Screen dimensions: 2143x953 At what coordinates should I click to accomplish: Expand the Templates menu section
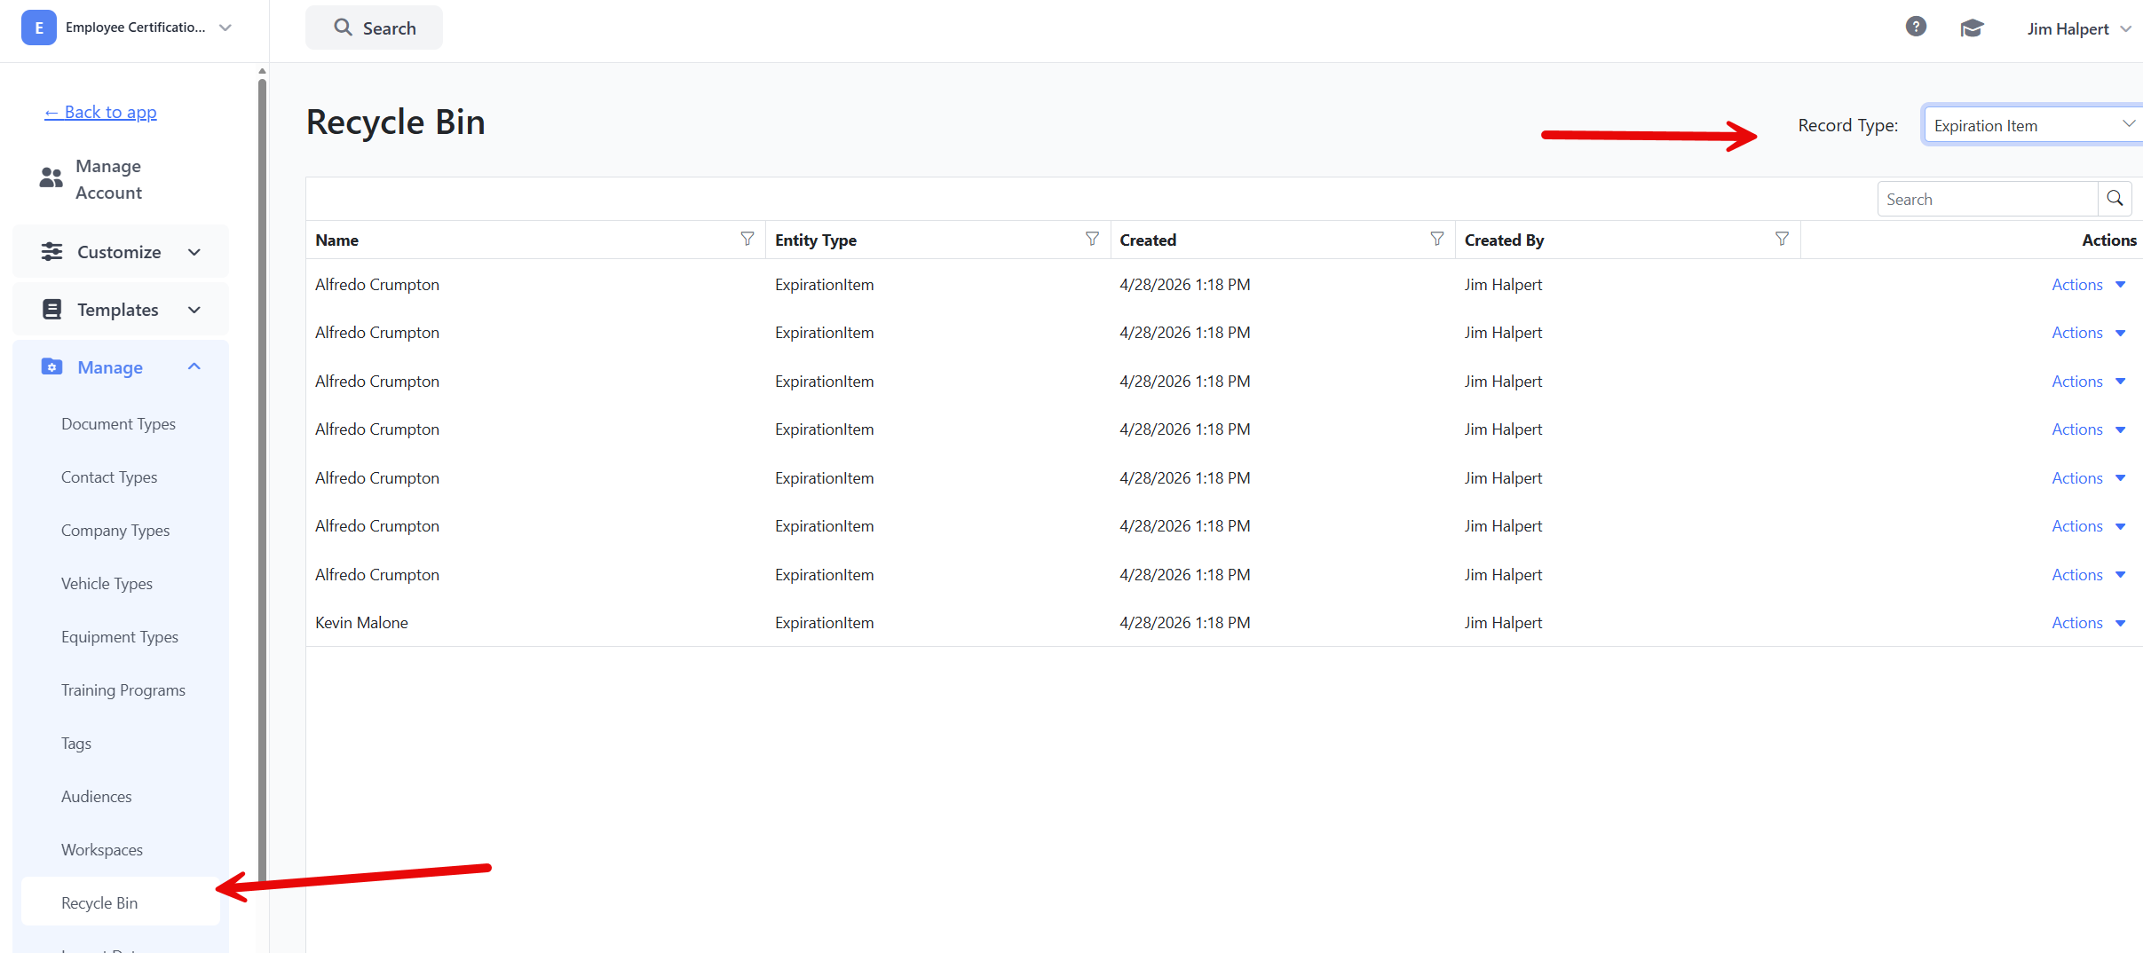[x=121, y=310]
